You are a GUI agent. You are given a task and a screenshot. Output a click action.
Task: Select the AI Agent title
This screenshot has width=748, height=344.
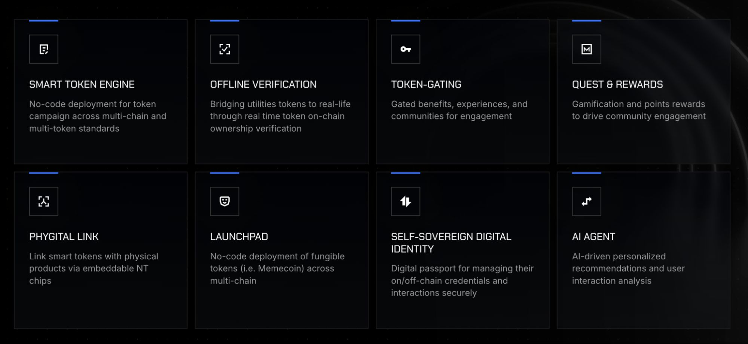(x=593, y=237)
